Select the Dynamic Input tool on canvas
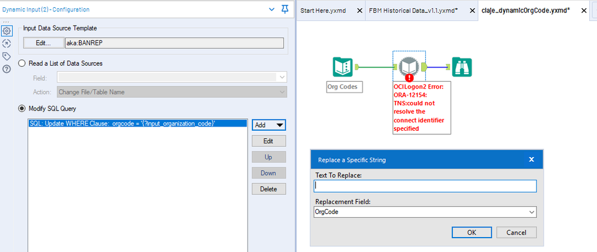The image size is (597, 252). [x=409, y=67]
